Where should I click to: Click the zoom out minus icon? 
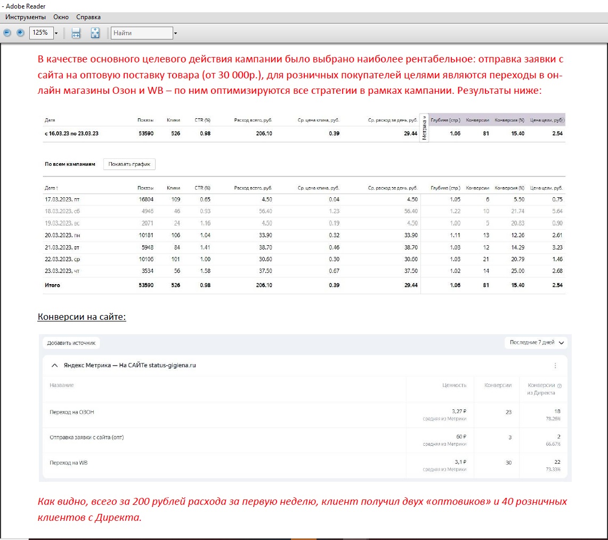tap(7, 33)
